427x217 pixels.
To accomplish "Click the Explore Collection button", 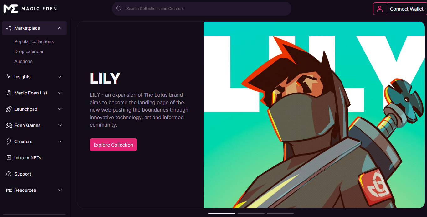I will (113, 145).
